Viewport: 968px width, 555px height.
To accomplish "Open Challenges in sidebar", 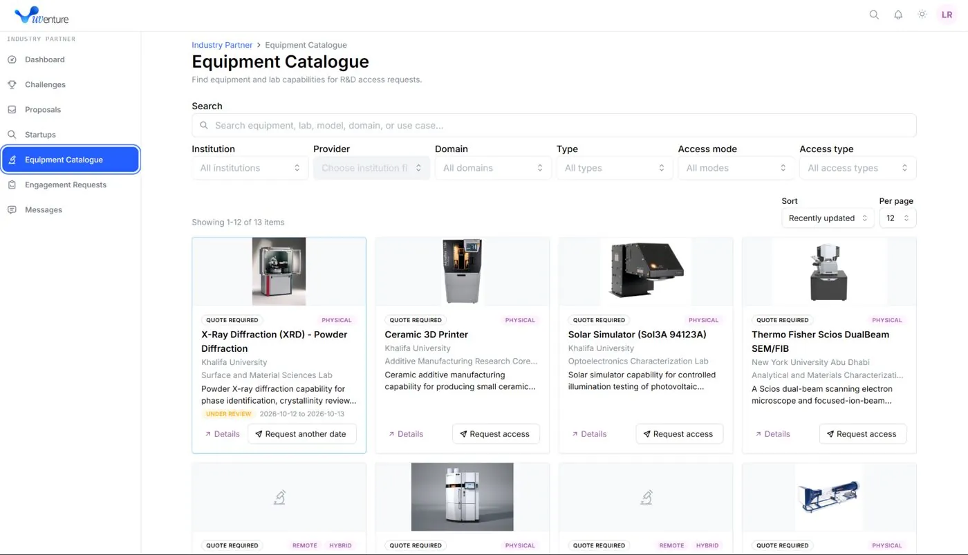I will point(71,84).
